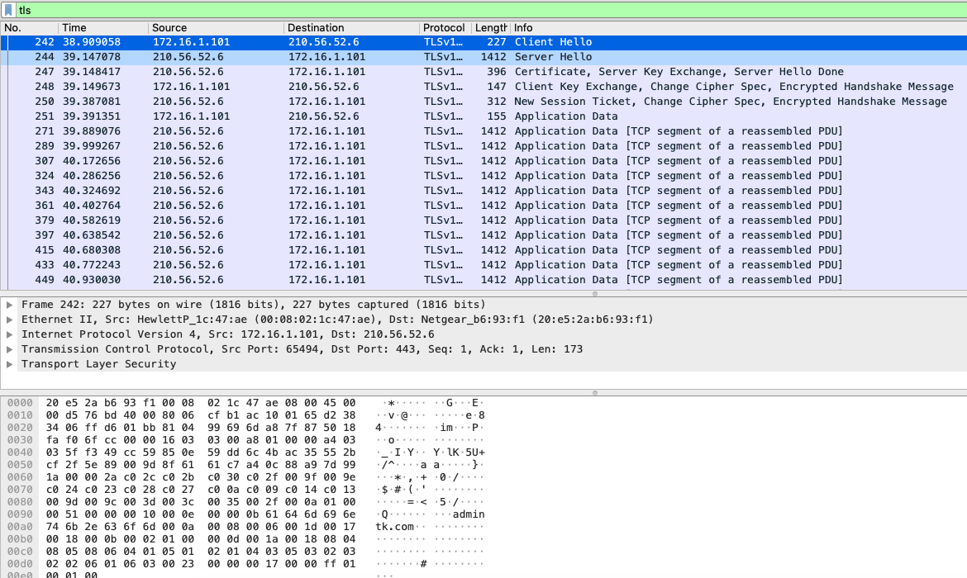967x578 pixels.
Task: Sort by the No. column header
Action: tap(30, 28)
